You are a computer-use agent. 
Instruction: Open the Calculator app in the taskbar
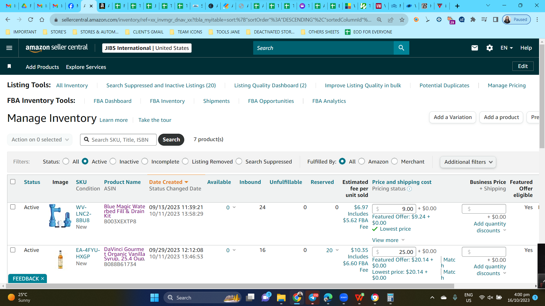click(x=390, y=297)
